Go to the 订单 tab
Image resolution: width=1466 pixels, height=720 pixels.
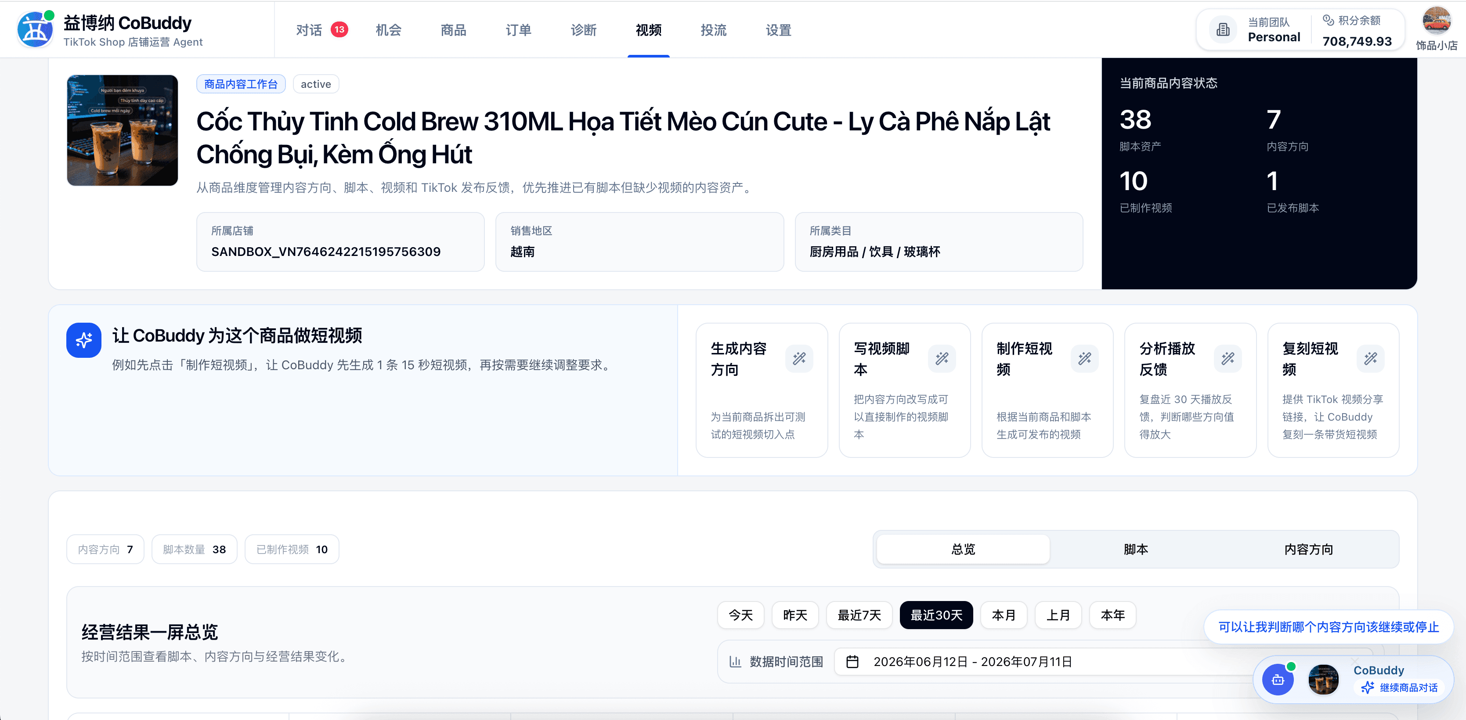[518, 29]
